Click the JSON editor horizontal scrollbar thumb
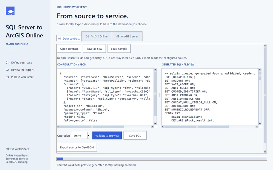 point(92,127)
